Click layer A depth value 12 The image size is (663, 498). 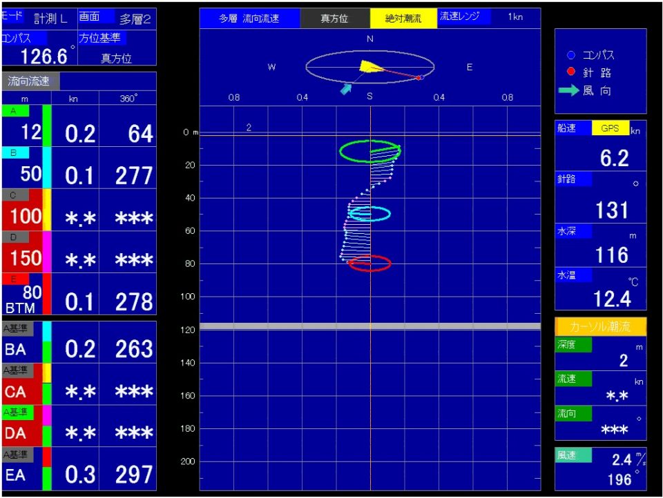pyautogui.click(x=31, y=132)
